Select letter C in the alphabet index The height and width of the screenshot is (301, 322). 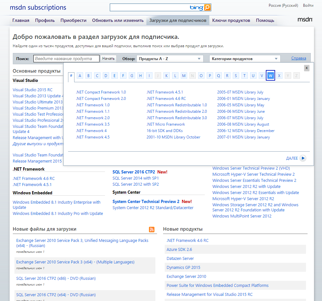(97, 75)
